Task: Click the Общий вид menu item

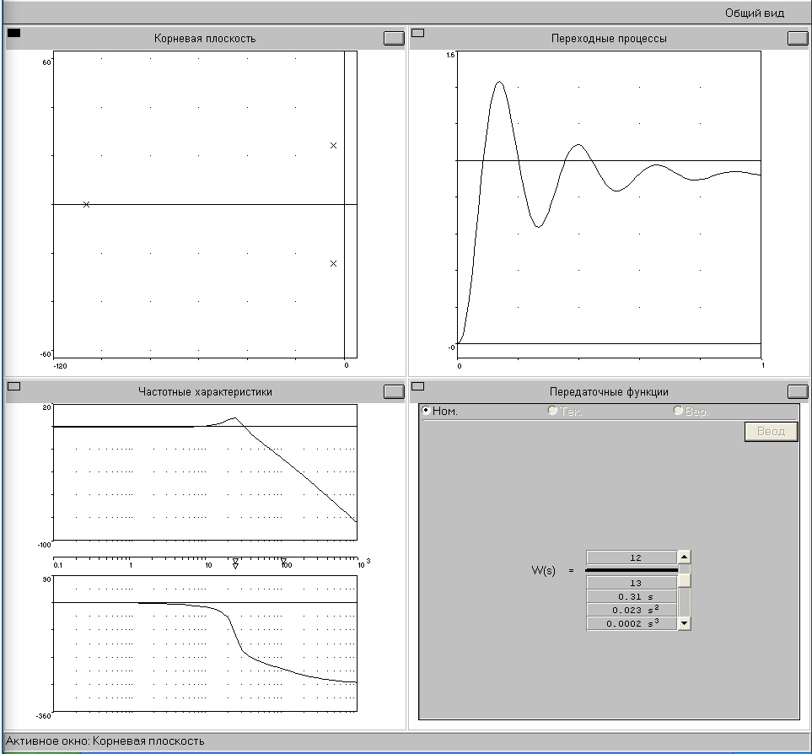Action: pyautogui.click(x=755, y=13)
